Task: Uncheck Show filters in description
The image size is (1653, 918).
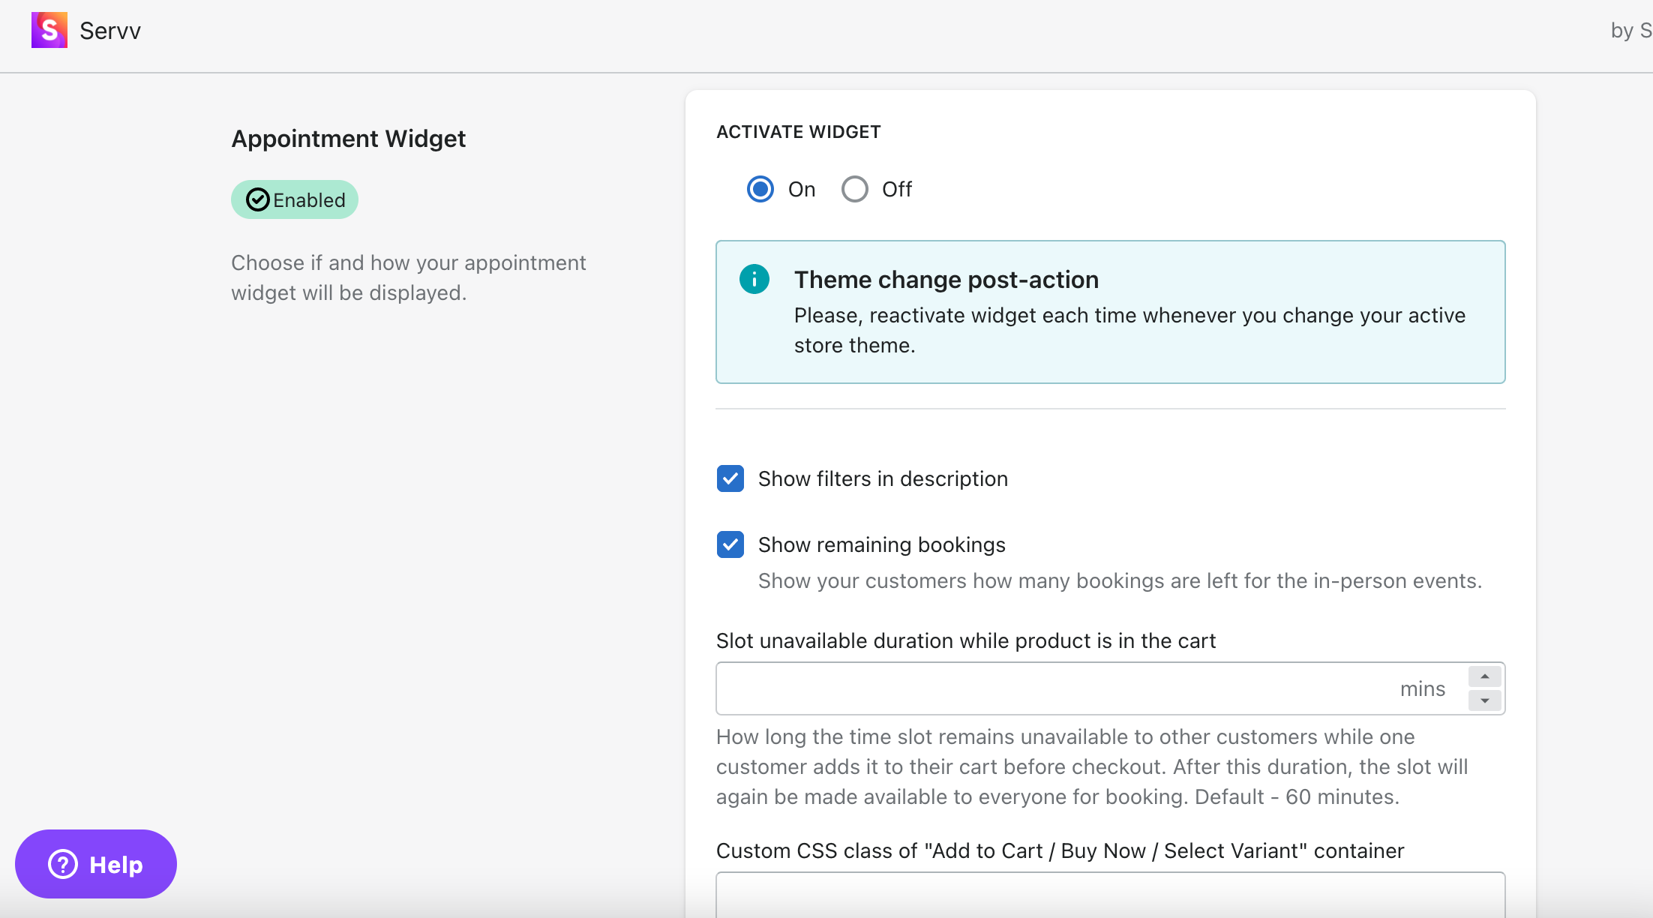Action: tap(730, 478)
